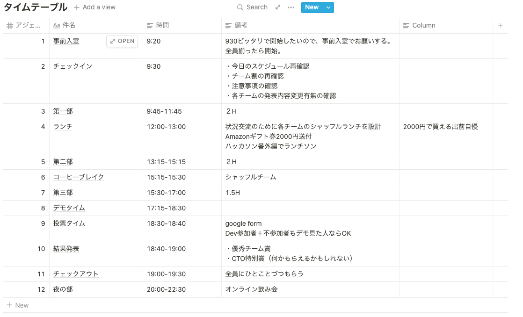Image resolution: width=523 pixels, height=317 pixels.
Task: Open the 事前入室 row with OPEN button
Action: (122, 41)
